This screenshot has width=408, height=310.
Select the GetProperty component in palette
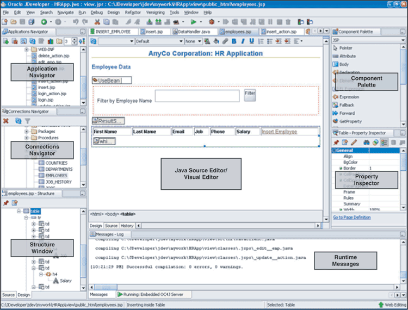point(350,121)
